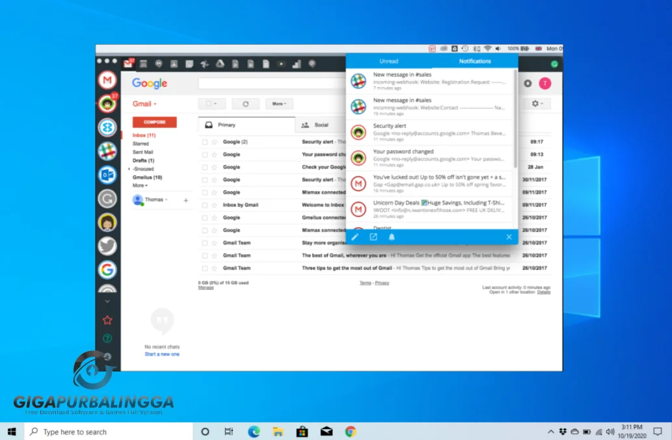This screenshot has height=440, width=672.
Task: Open the Privacy link at the bottom
Action: point(383,283)
